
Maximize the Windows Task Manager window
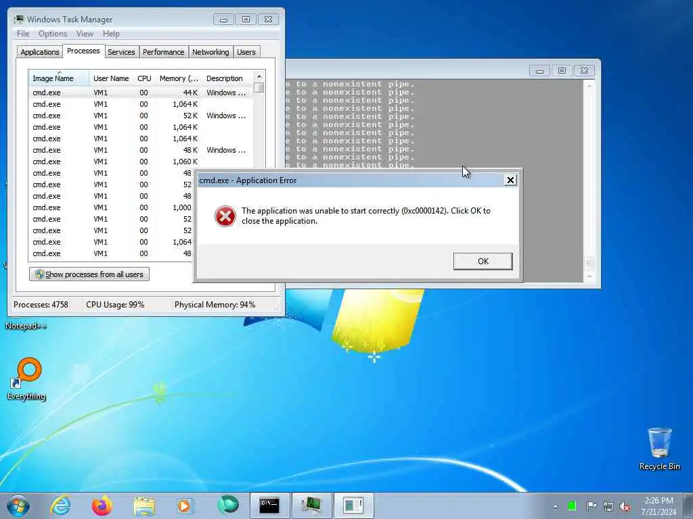tap(246, 20)
